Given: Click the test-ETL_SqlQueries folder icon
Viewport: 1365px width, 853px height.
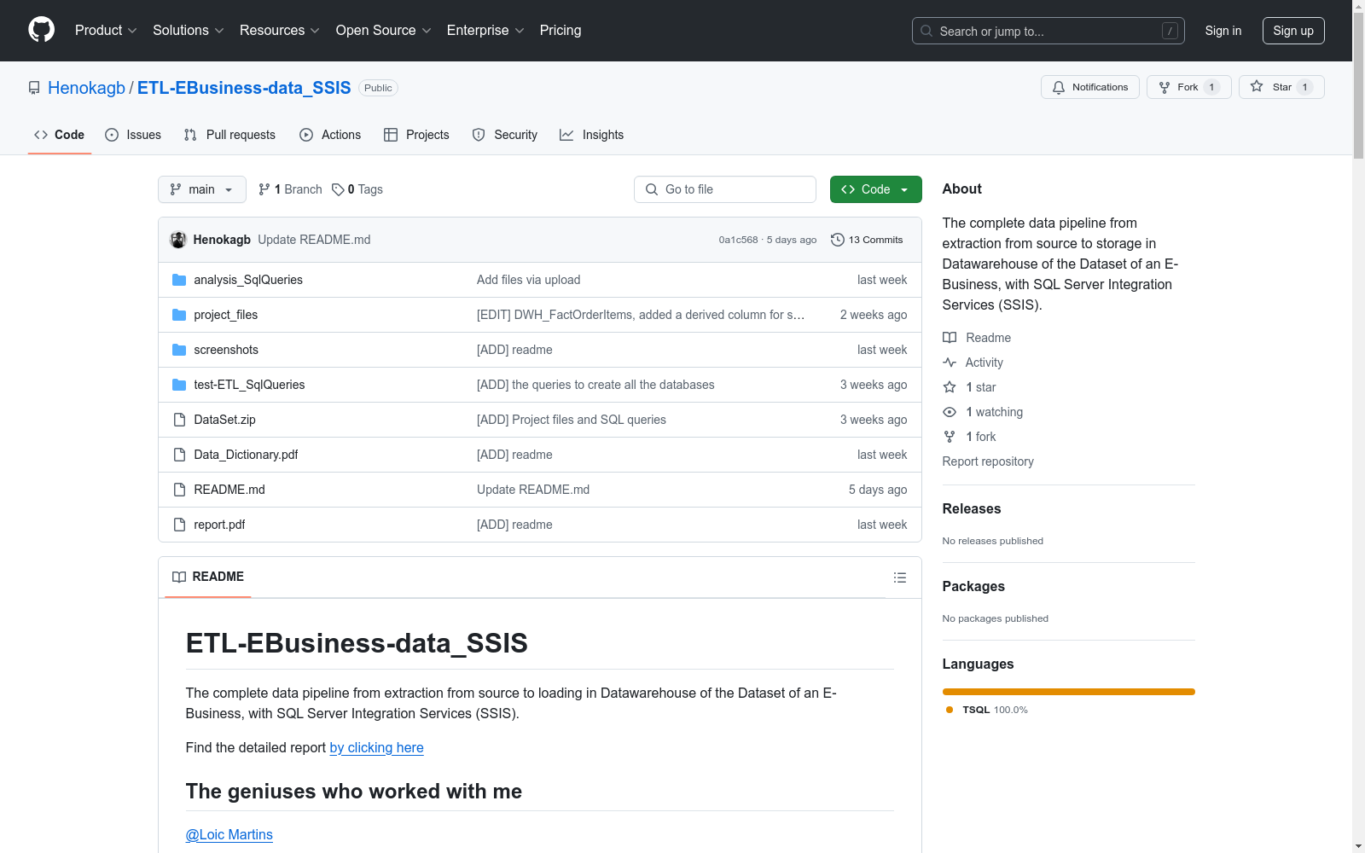Looking at the screenshot, I should click(179, 385).
